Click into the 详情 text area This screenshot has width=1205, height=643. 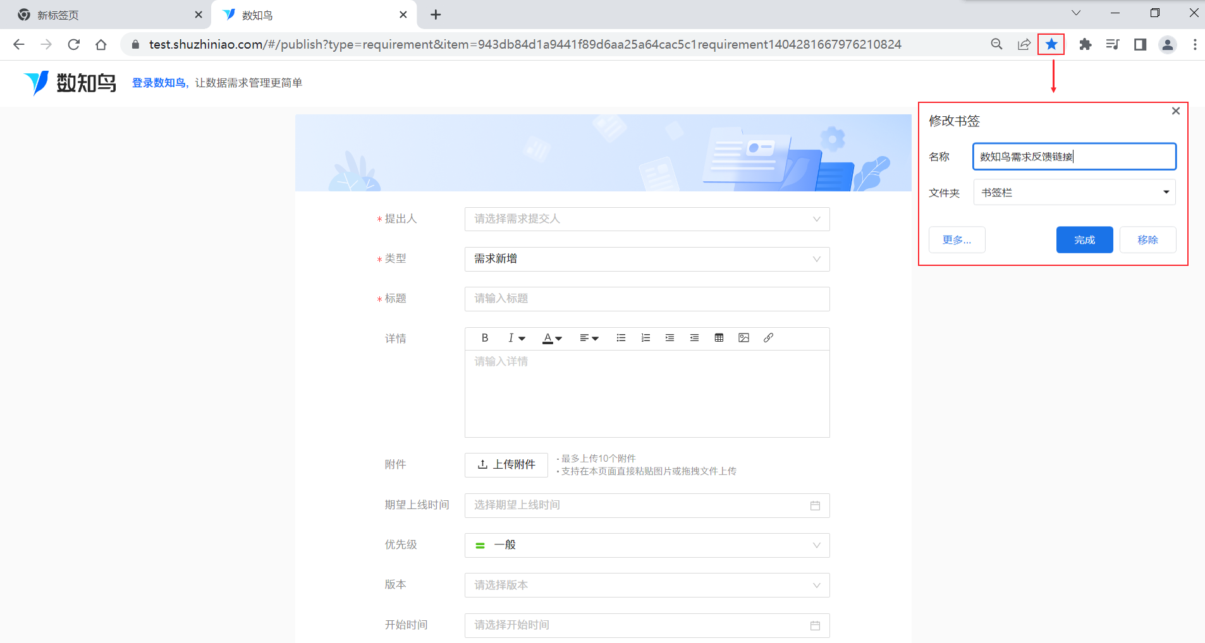pos(647,394)
